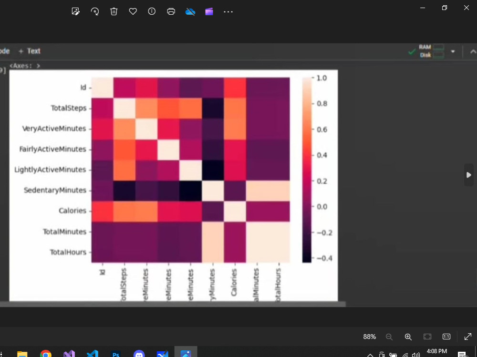Open the Whiteboard app from the taskbar

point(163,354)
